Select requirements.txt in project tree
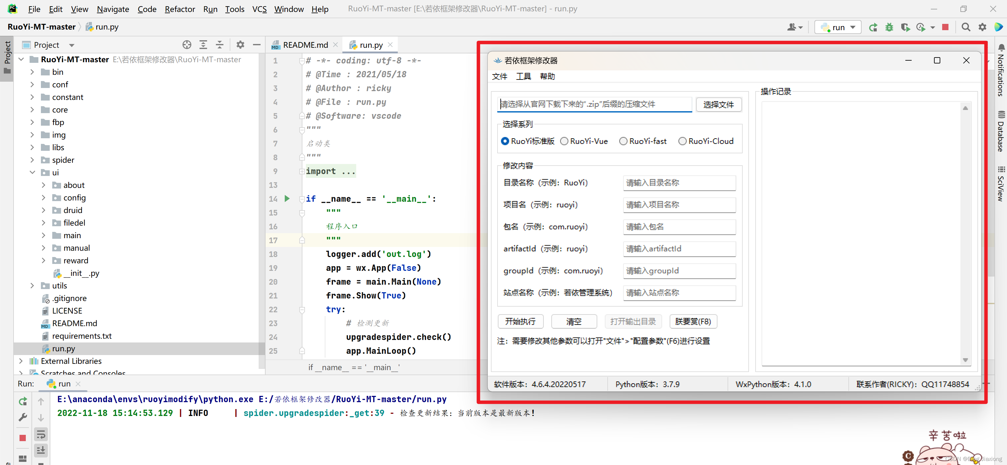Screen dimensions: 1007x465 (82, 336)
